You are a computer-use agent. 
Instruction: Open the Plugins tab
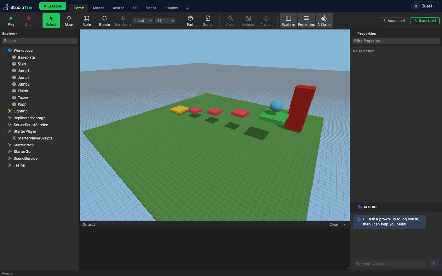[x=172, y=8]
